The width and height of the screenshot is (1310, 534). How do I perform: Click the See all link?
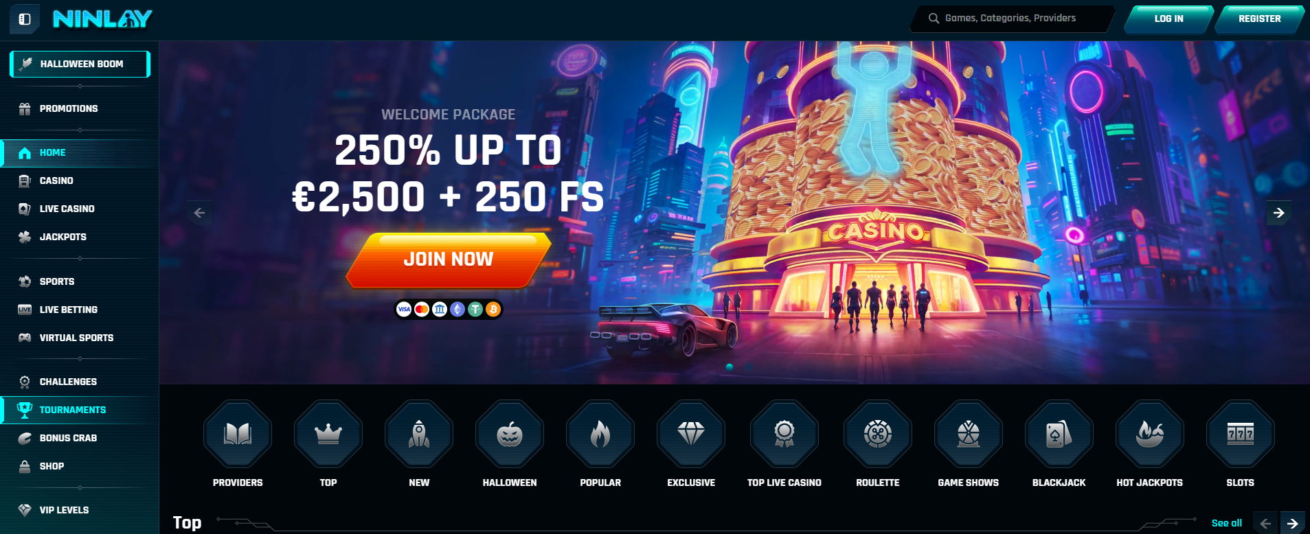[x=1226, y=523]
